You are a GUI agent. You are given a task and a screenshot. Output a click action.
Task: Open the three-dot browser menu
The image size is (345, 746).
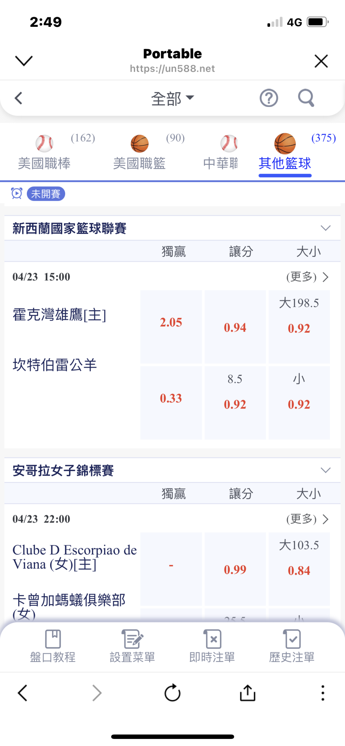[x=323, y=693]
